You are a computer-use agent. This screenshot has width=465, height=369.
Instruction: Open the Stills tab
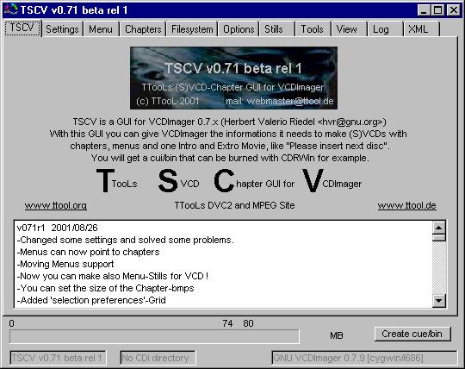pos(277,29)
